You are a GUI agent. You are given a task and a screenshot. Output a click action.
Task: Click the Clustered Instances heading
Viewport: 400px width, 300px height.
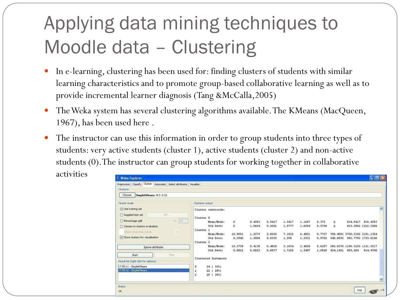[x=211, y=259]
